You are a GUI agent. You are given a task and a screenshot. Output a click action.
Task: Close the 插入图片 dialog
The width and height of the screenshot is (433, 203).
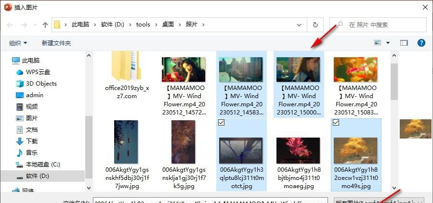425,7
